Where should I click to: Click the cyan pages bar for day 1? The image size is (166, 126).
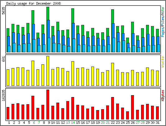[x=9, y=49]
